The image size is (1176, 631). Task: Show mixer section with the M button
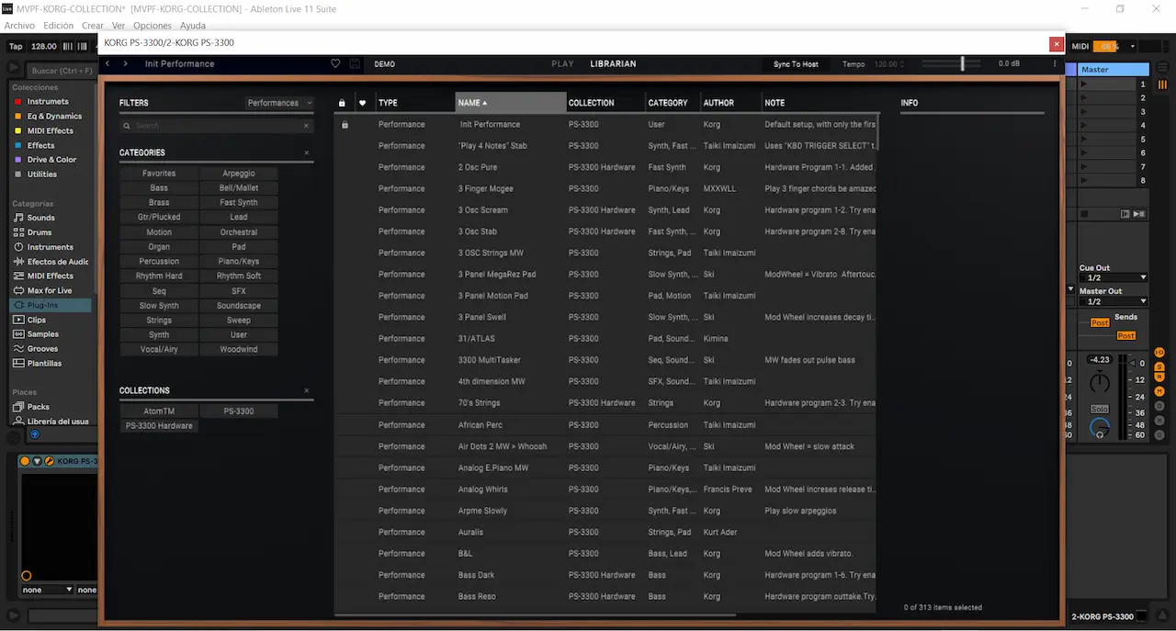point(1159,391)
